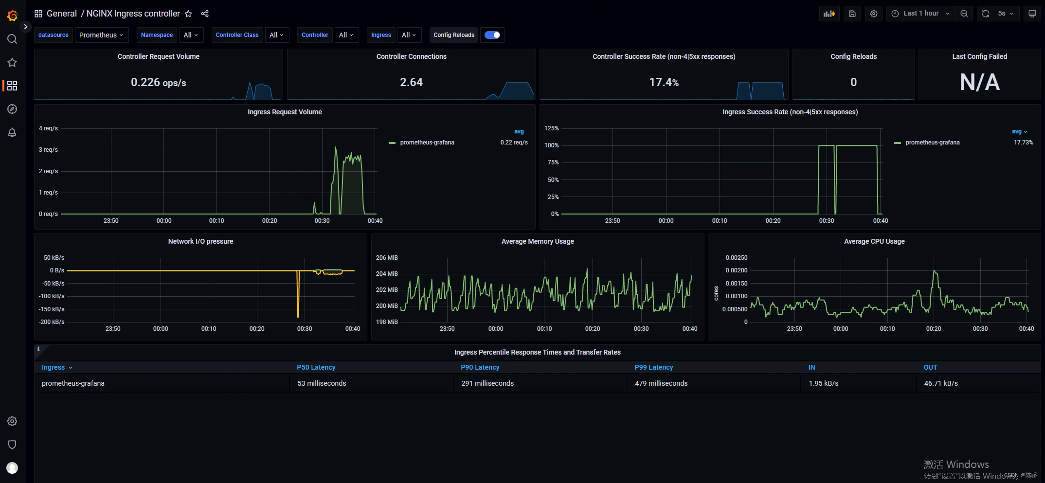Open the Dashboards grid icon in sidebar
This screenshot has height=483, width=1045.
coord(12,86)
